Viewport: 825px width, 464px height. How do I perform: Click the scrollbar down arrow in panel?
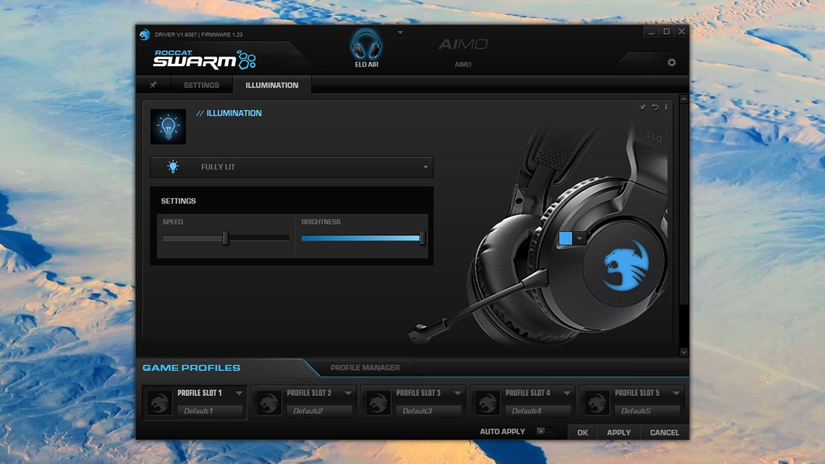683,352
